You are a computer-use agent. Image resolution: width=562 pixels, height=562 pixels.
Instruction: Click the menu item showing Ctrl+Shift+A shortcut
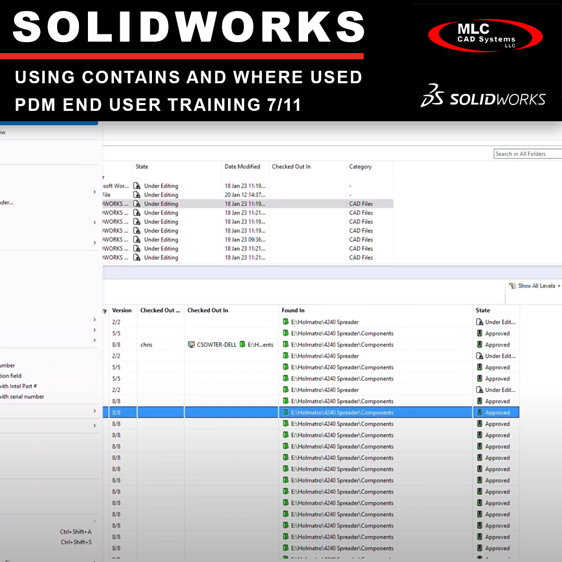click(52, 531)
